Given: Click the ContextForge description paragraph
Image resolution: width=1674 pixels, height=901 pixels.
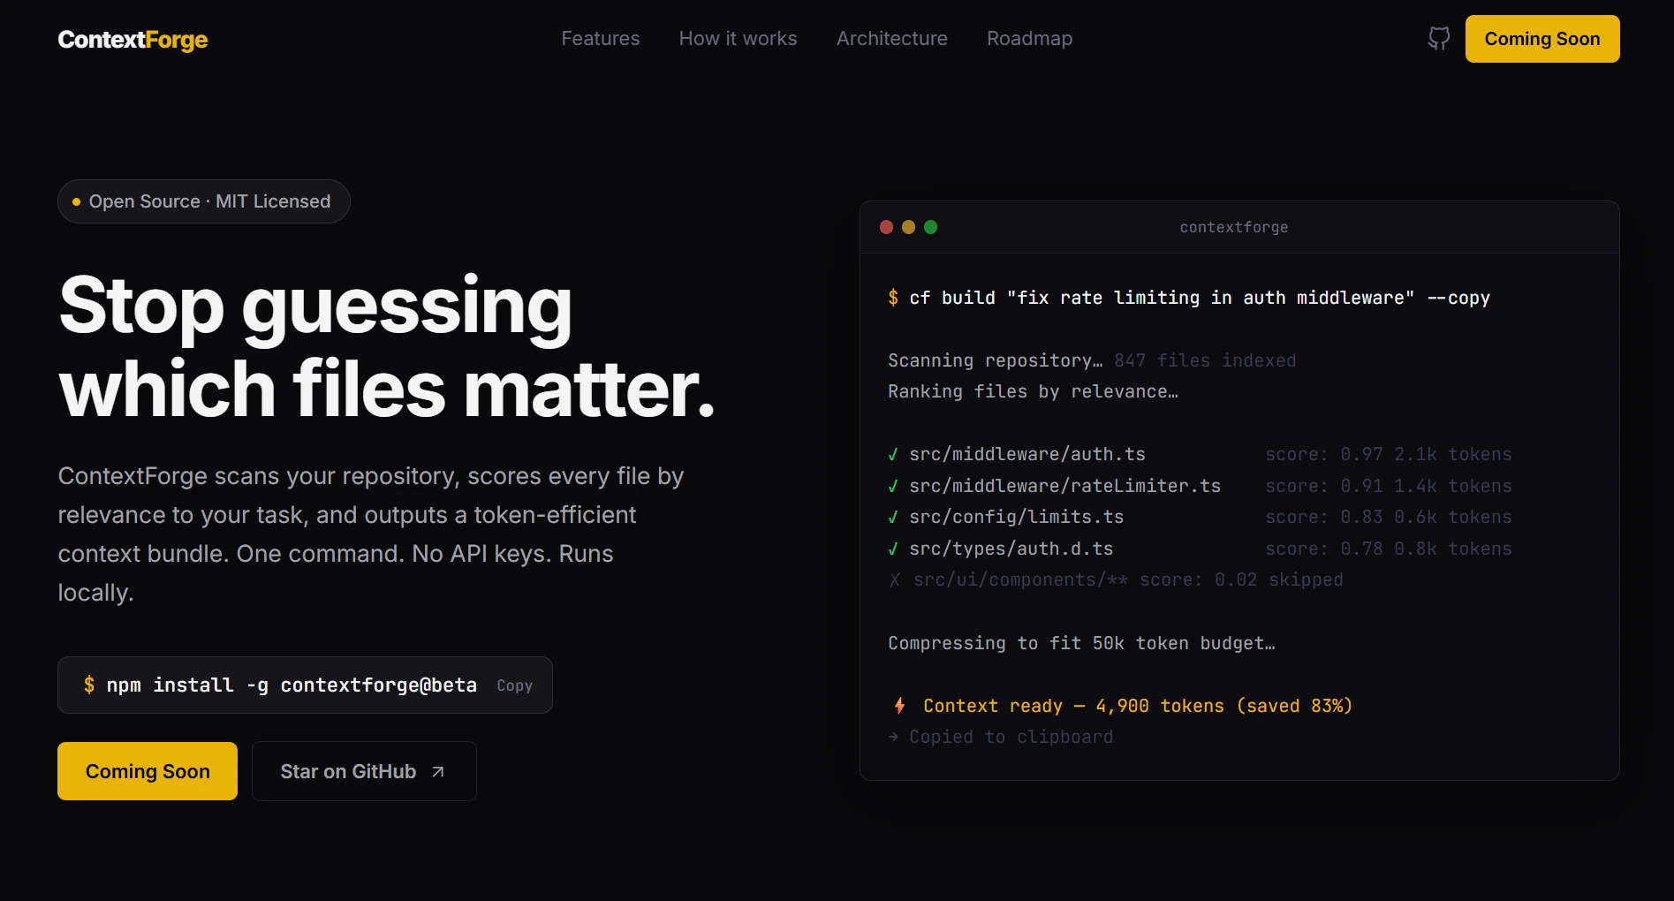Looking at the screenshot, I should (371, 534).
